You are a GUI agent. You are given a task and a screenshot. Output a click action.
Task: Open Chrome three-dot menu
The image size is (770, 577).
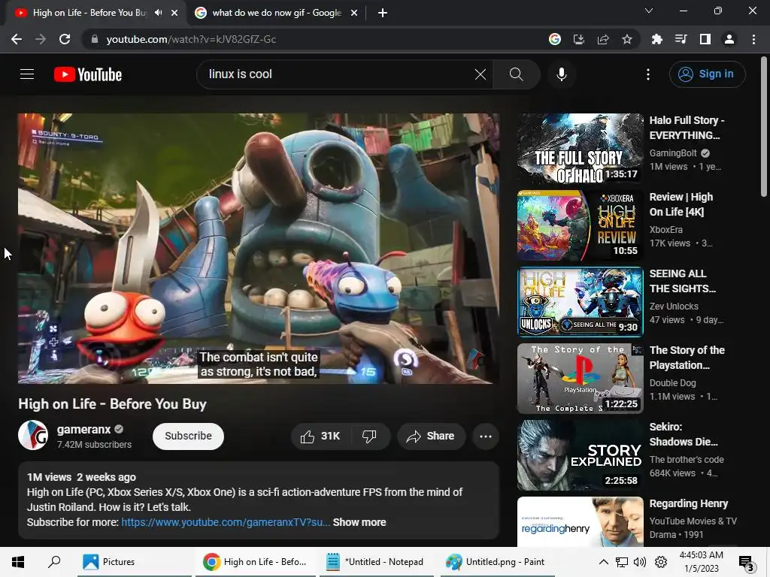pyautogui.click(x=753, y=39)
